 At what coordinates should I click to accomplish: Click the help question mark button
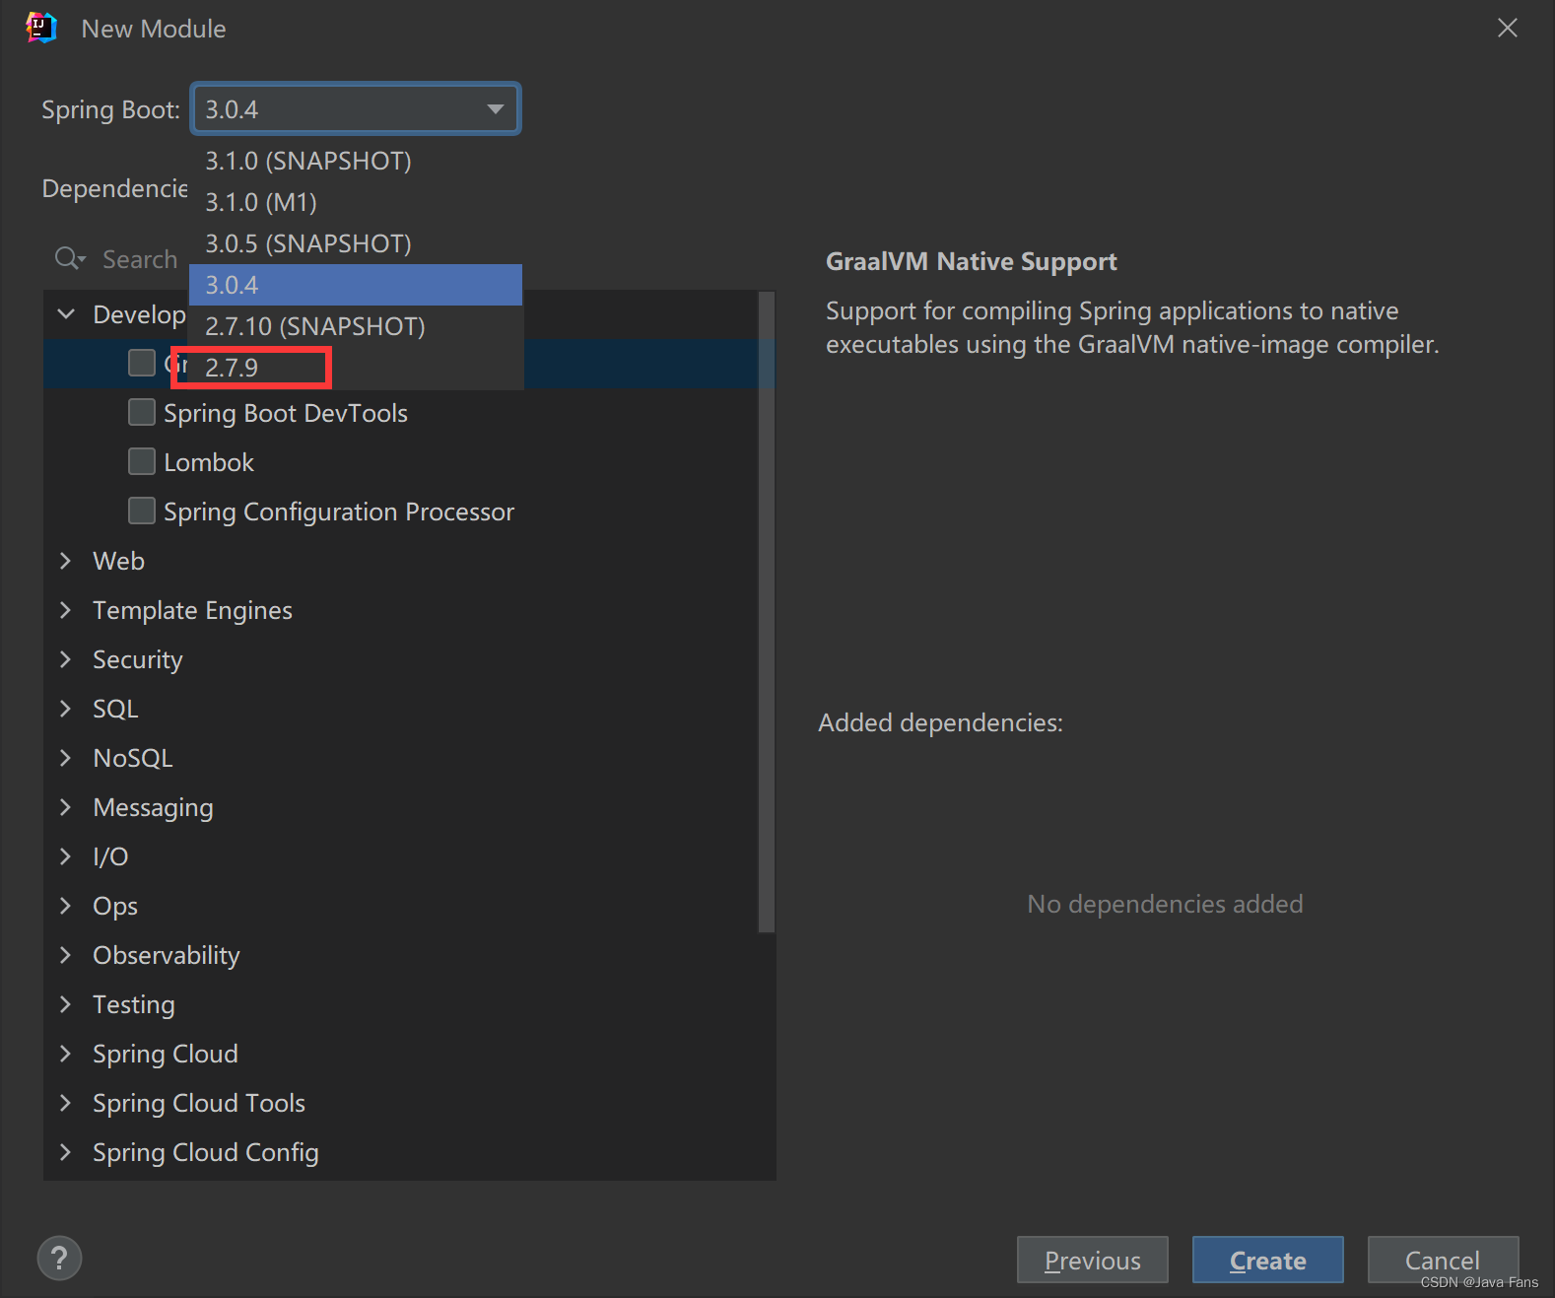[59, 1258]
